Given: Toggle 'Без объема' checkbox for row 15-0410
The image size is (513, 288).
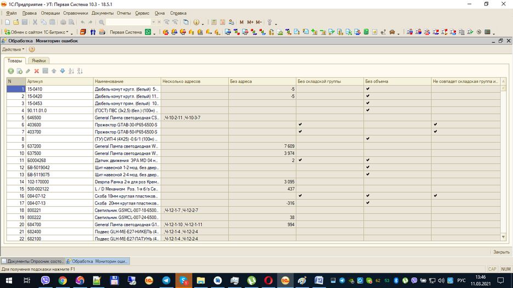Looking at the screenshot, I should pyautogui.click(x=368, y=89).
